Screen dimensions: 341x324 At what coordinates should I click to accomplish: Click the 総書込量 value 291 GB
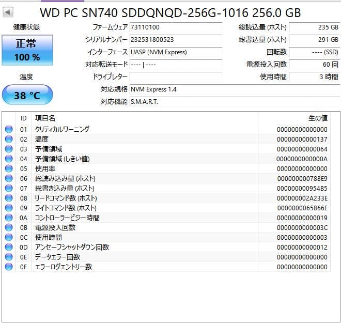pyautogui.click(x=314, y=40)
